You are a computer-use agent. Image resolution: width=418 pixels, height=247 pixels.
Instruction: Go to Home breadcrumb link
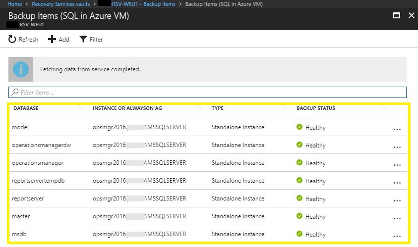pyautogui.click(x=15, y=4)
